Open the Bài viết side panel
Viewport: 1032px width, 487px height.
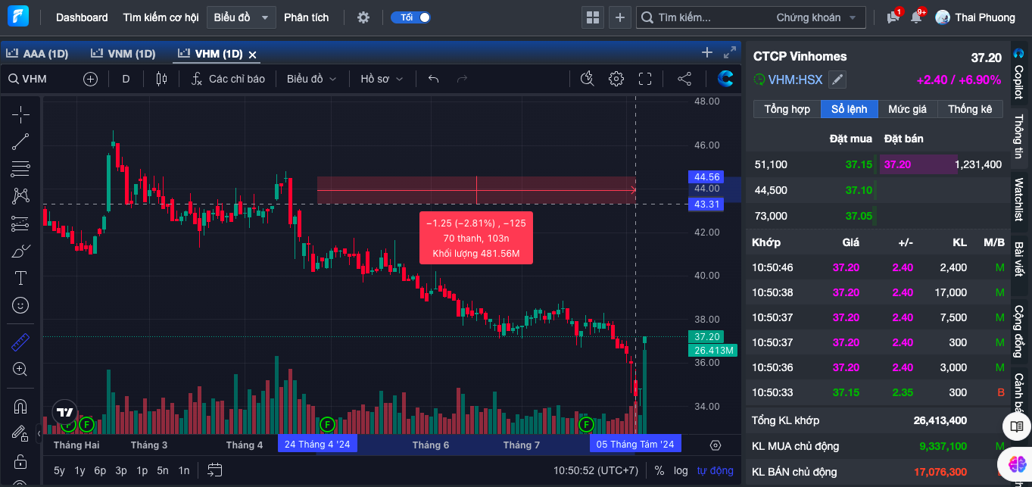(x=1019, y=260)
